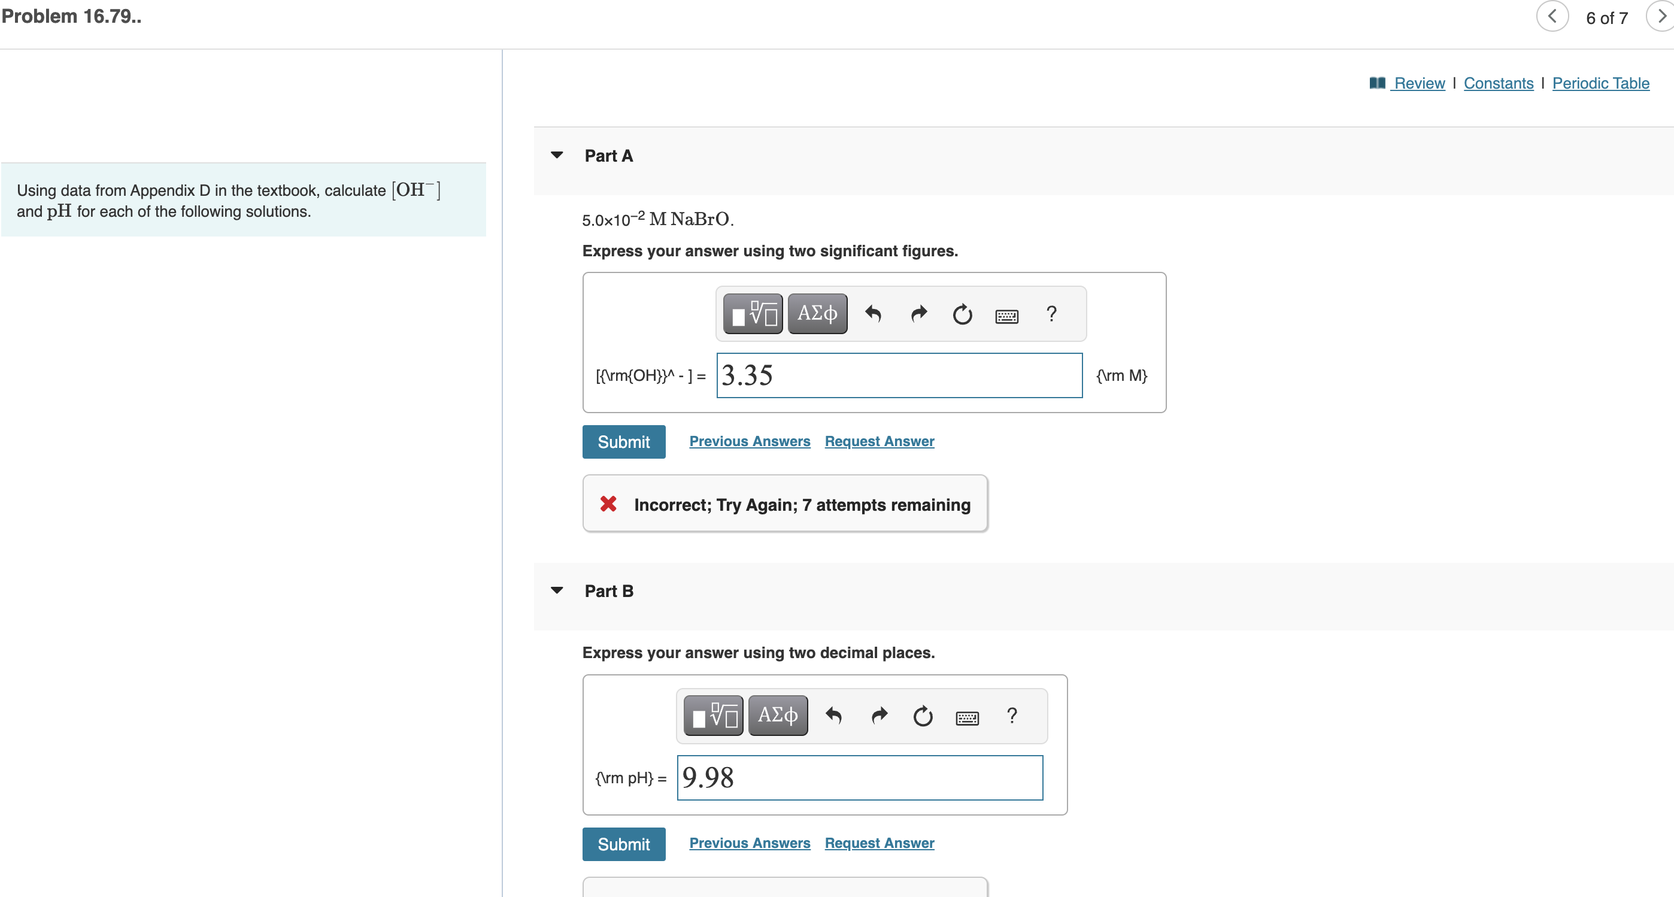Click the ΑΣφ symbols icon in Part B toolbar

[x=777, y=715]
